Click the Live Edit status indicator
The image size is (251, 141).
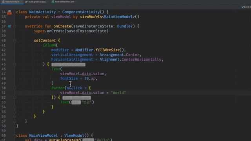[246, 7]
